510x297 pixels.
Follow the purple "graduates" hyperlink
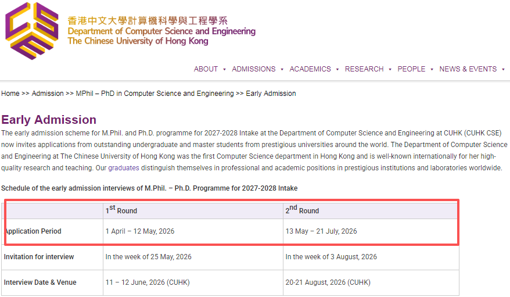pos(123,168)
